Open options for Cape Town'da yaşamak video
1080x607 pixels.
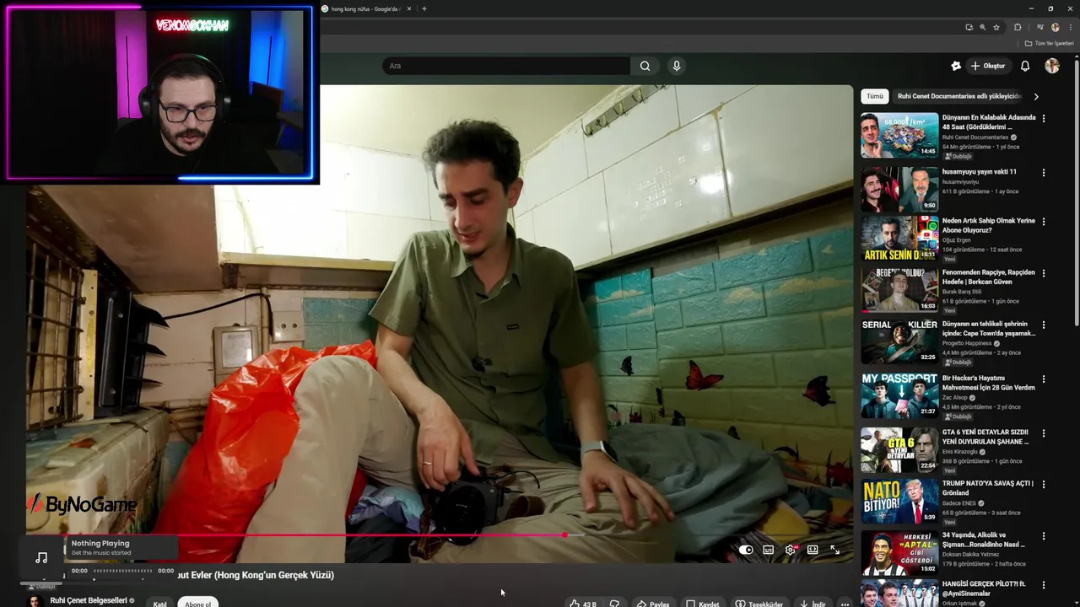tap(1044, 325)
